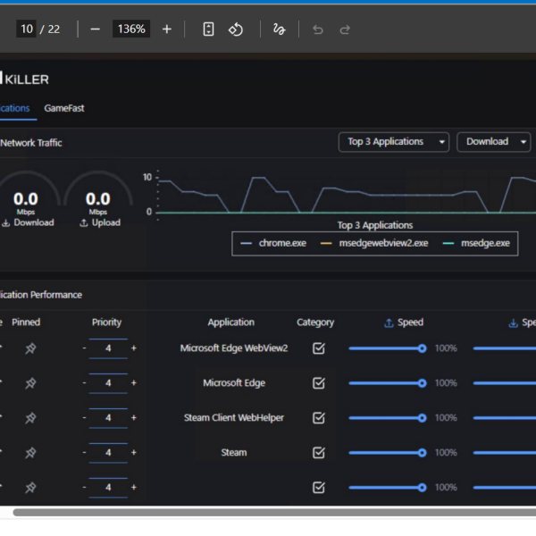This screenshot has width=536, height=536.
Task: Increase priority for Steam Client WebHelper
Action: (134, 417)
